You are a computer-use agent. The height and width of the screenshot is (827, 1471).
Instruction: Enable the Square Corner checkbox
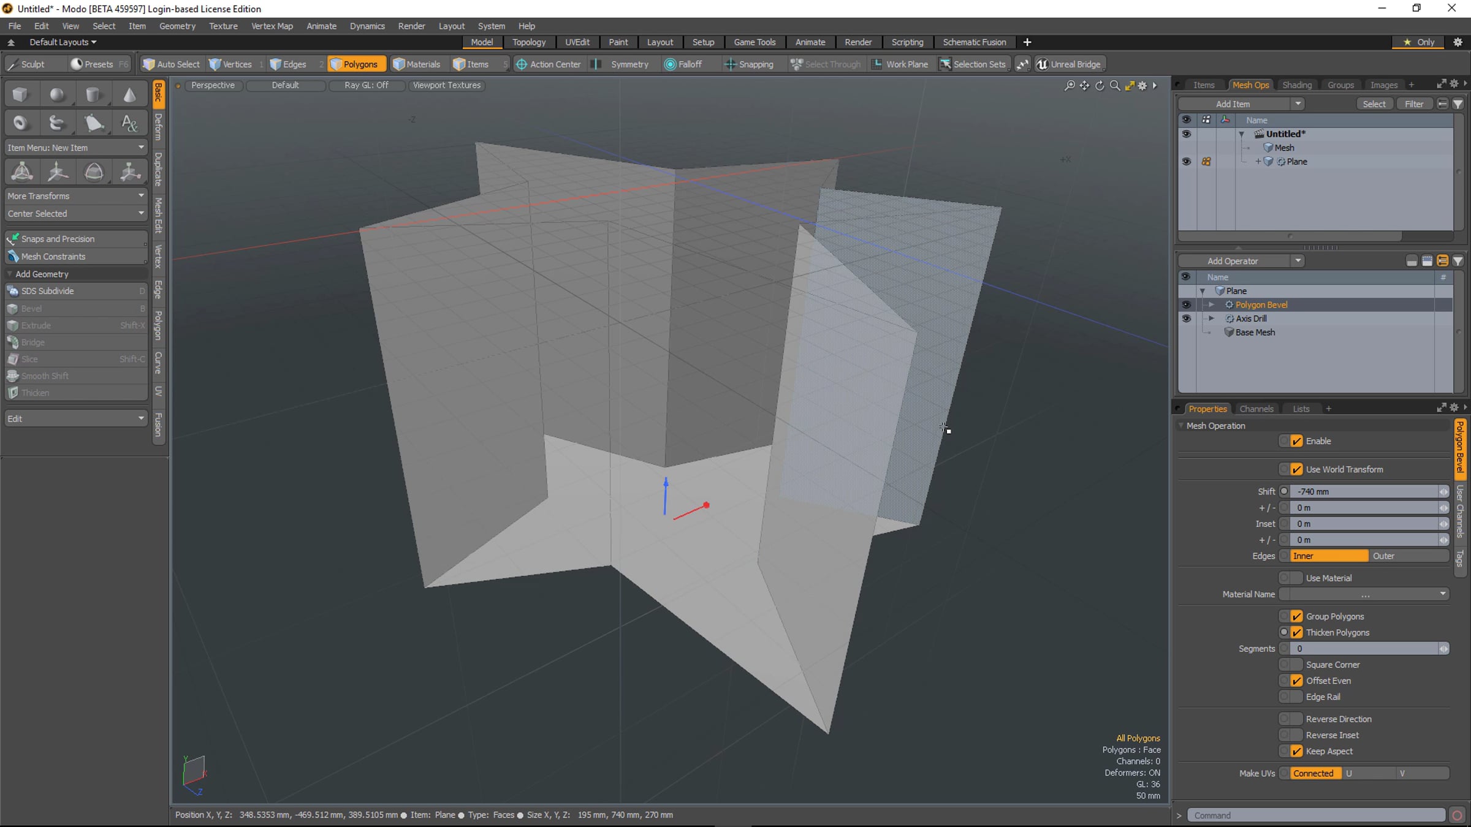[1296, 665]
